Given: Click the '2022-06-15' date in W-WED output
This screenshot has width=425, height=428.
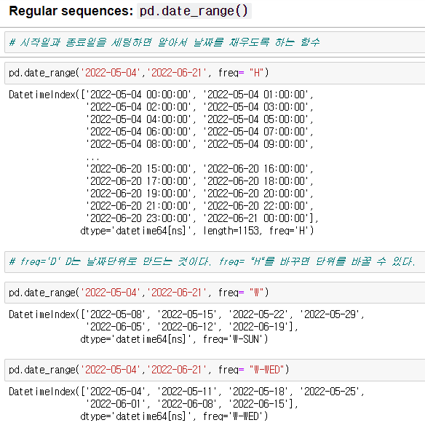Looking at the screenshot, I should (x=259, y=404).
